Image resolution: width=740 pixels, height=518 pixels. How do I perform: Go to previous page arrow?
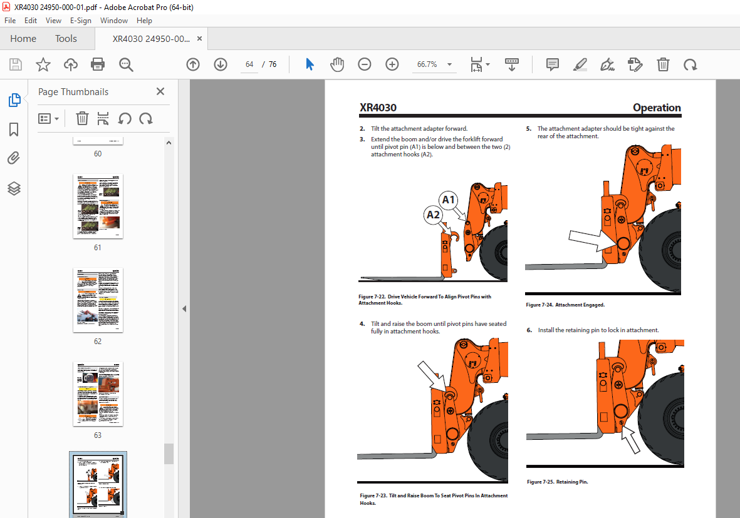point(193,64)
